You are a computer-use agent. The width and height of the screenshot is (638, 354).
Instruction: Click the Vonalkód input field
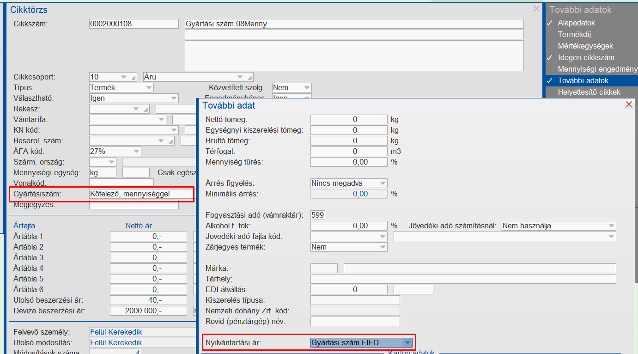(122, 183)
